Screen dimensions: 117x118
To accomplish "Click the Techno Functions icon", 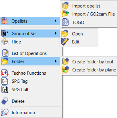I will tap(5, 73).
